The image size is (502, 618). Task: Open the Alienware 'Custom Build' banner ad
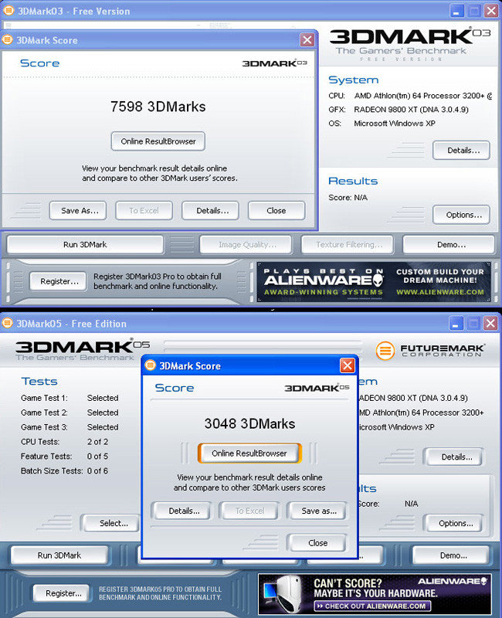tap(374, 281)
